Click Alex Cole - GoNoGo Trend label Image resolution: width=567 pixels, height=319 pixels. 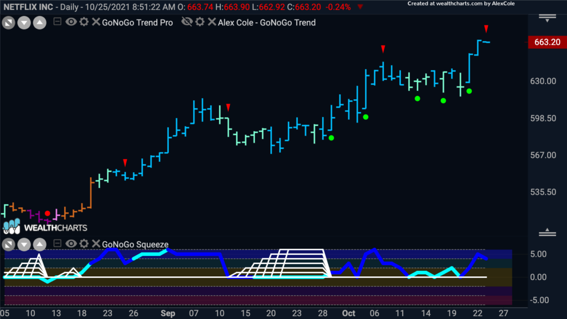click(267, 22)
